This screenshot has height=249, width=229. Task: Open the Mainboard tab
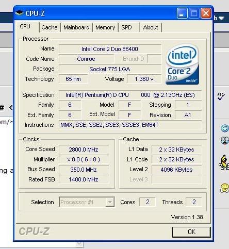coord(76,27)
